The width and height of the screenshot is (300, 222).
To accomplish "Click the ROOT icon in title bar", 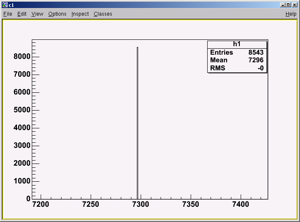I will click(x=5, y=5).
